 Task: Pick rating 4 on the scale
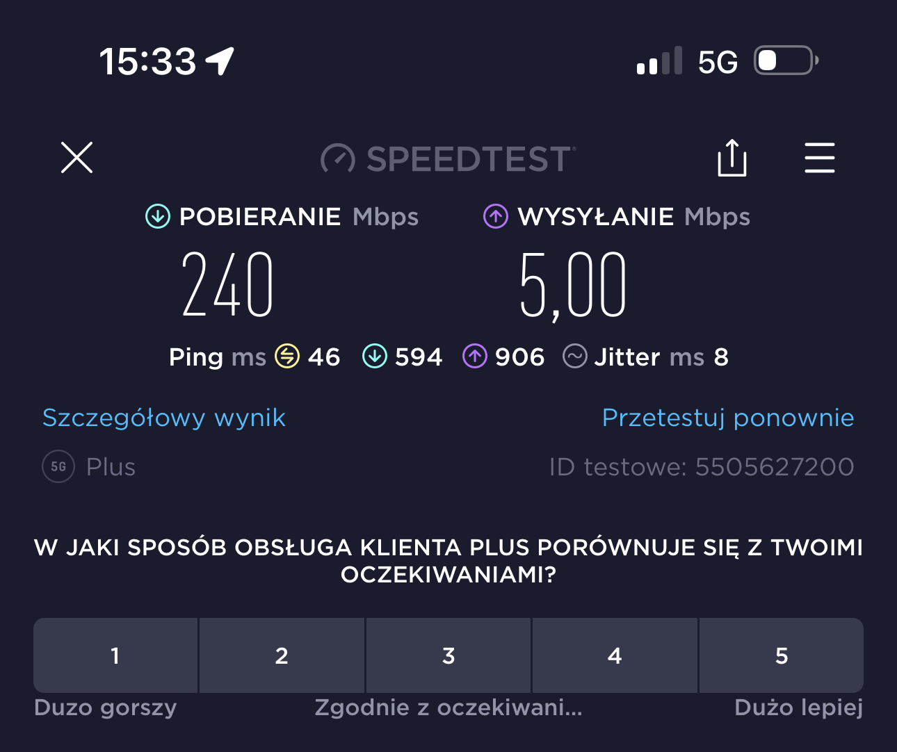615,655
